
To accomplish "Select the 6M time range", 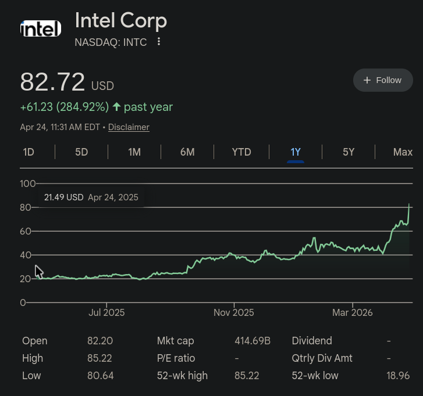I will tap(187, 152).
